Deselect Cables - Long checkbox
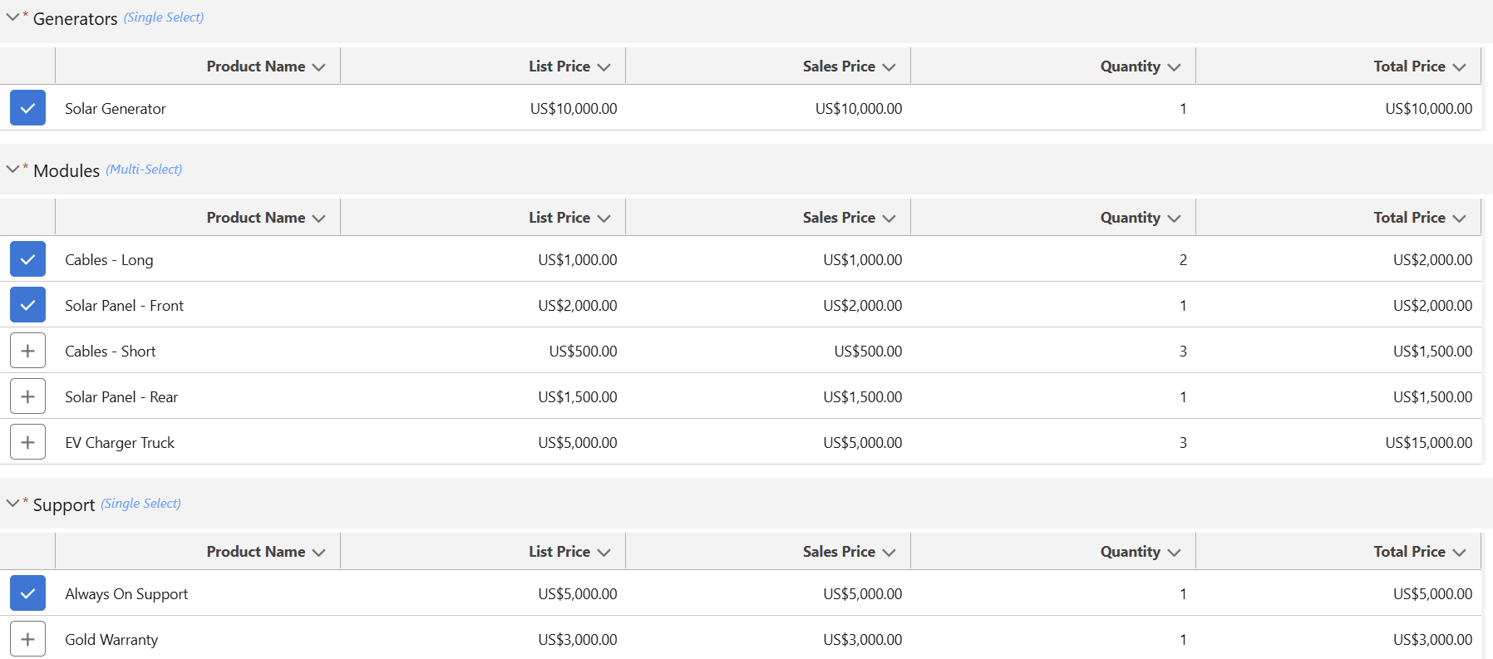The image size is (1493, 659). pos(27,259)
